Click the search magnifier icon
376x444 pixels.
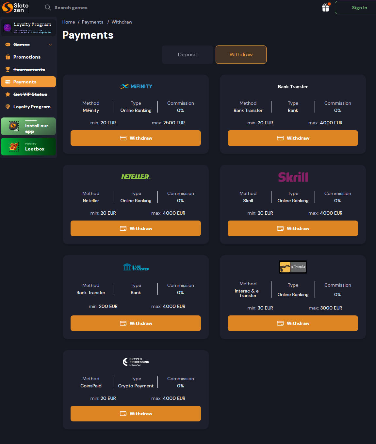coord(48,8)
